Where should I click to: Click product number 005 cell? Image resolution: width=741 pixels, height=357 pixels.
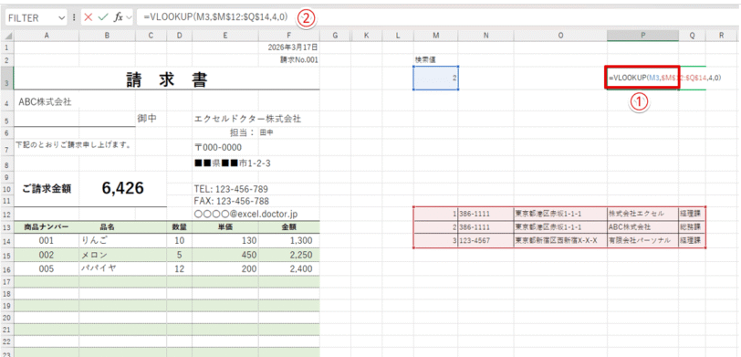point(47,268)
